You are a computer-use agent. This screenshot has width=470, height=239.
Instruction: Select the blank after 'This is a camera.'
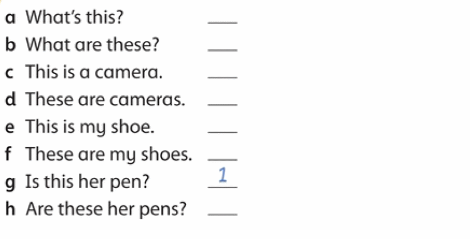223,76
